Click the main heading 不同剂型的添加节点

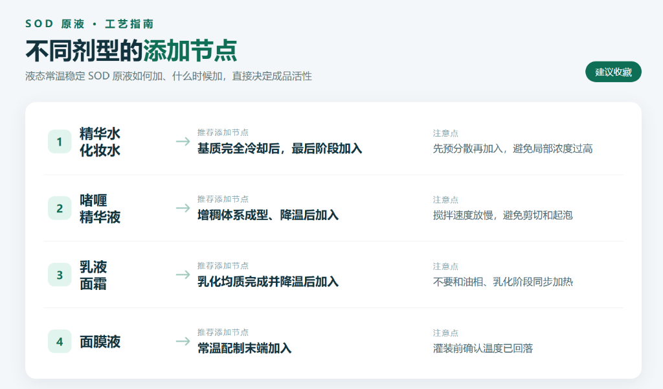131,50
